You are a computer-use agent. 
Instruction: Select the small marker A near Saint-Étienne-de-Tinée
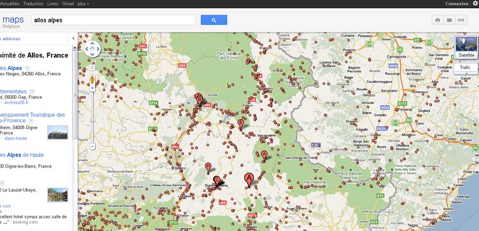pyautogui.click(x=264, y=155)
